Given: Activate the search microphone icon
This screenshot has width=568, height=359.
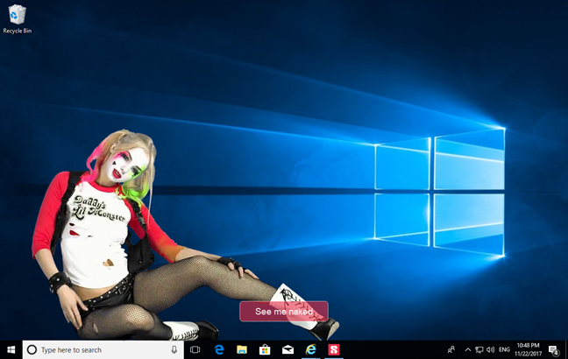Looking at the screenshot, I should click(174, 349).
